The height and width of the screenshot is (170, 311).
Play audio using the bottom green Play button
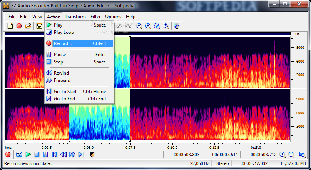[x=28, y=154]
